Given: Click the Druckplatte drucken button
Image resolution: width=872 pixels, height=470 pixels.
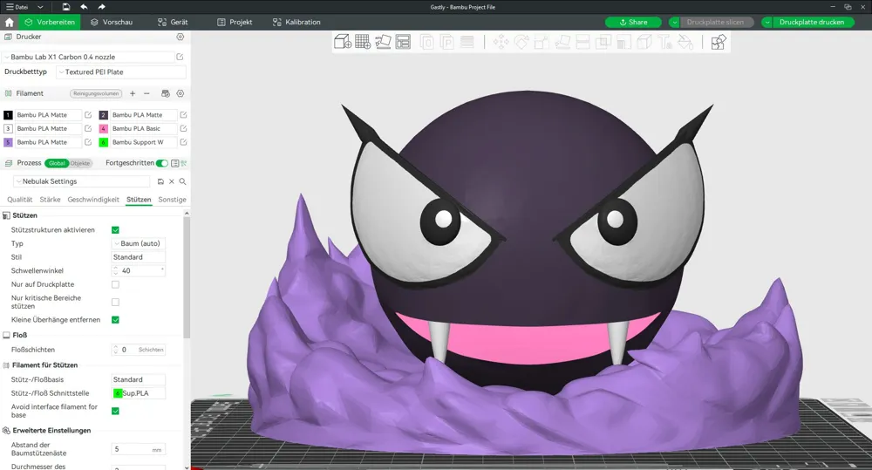Looking at the screenshot, I should pos(811,23).
